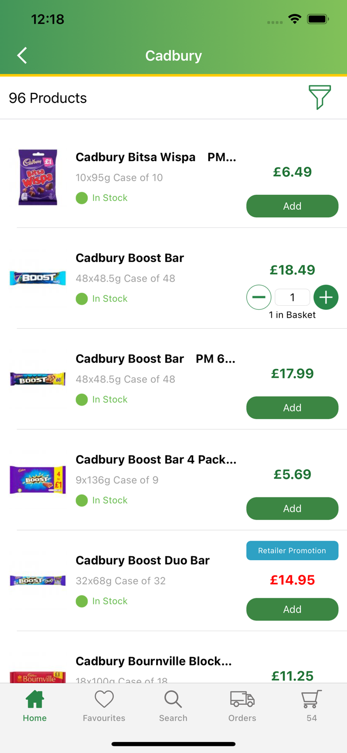Open the Search magnifier tab
The height and width of the screenshot is (753, 347).
pos(173,706)
